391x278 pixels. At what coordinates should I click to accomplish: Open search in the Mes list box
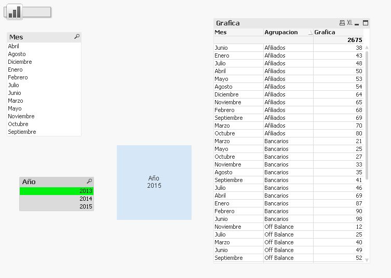tap(77, 37)
